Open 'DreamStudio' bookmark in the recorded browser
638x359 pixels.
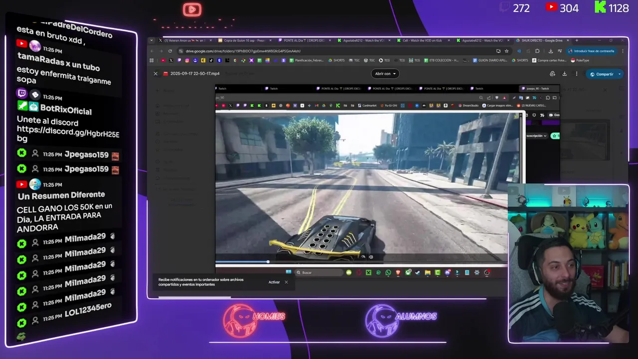tap(468, 106)
